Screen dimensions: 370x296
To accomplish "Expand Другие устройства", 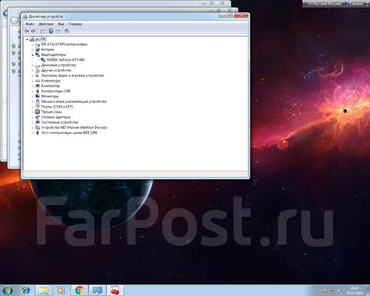I will (x=32, y=71).
